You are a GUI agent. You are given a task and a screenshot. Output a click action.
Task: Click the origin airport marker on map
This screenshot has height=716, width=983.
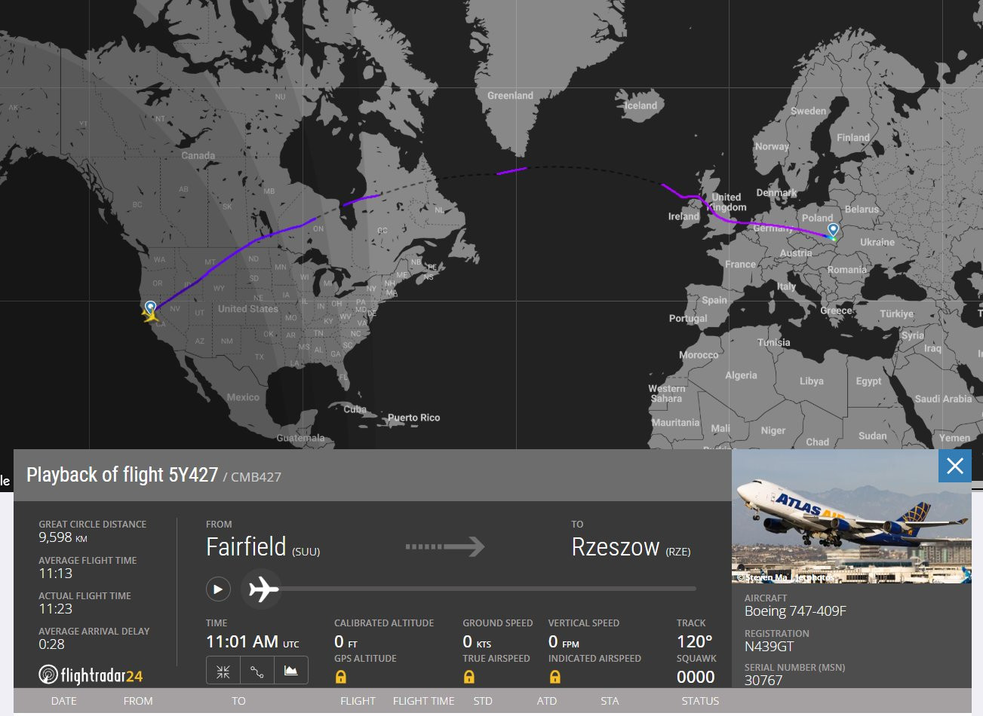click(151, 307)
